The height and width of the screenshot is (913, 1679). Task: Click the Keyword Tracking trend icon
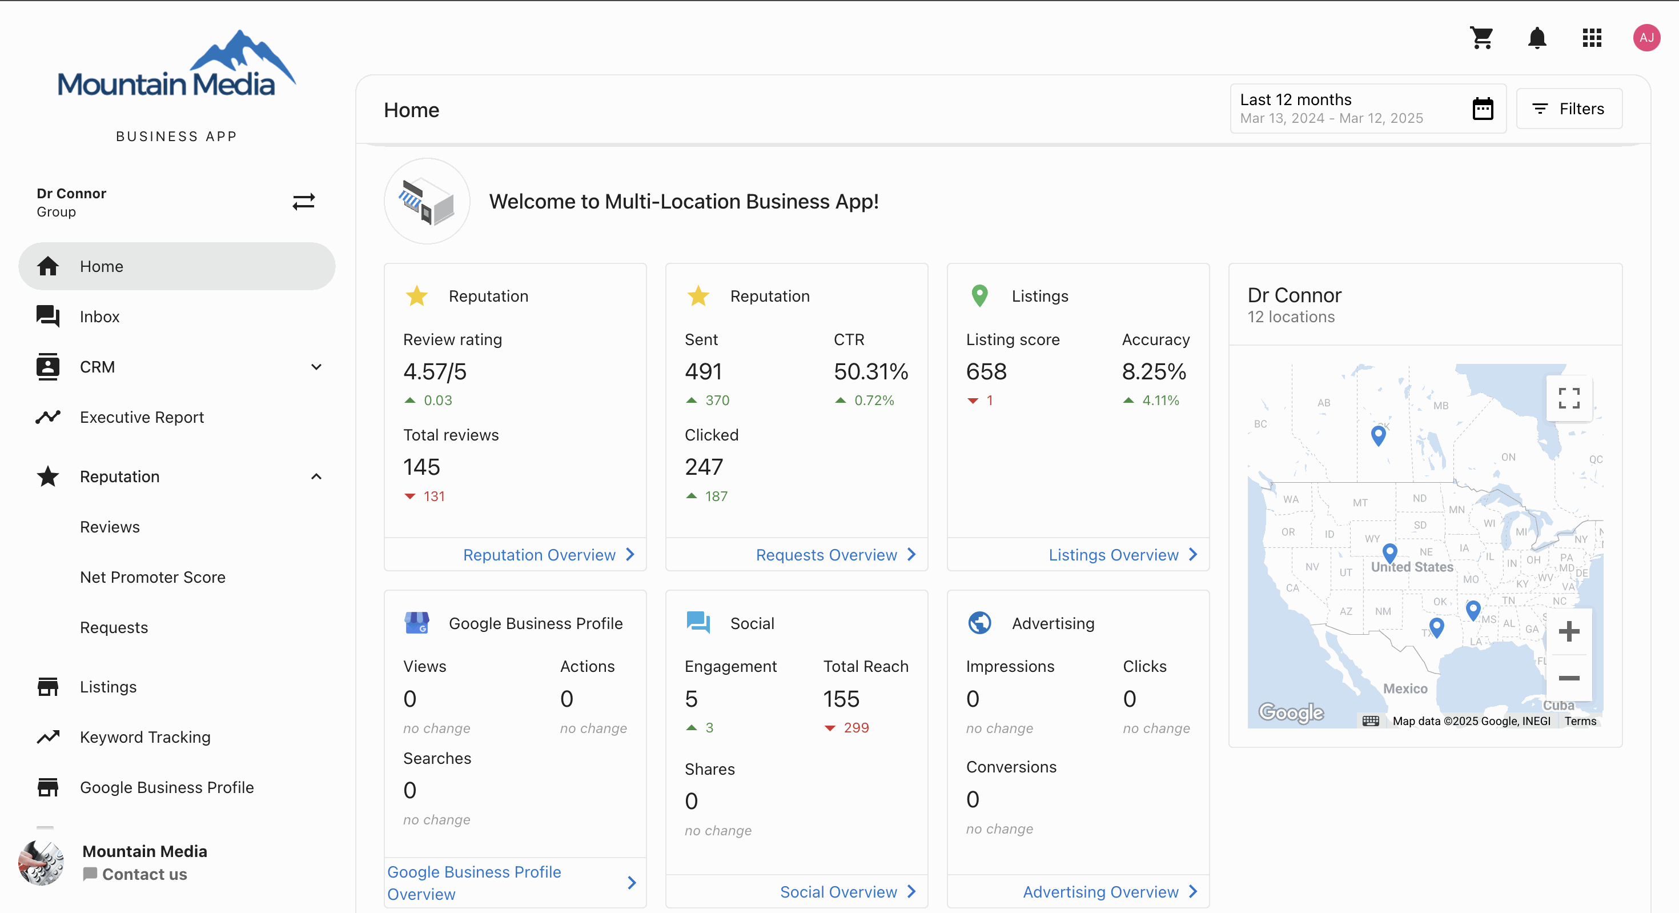[47, 737]
